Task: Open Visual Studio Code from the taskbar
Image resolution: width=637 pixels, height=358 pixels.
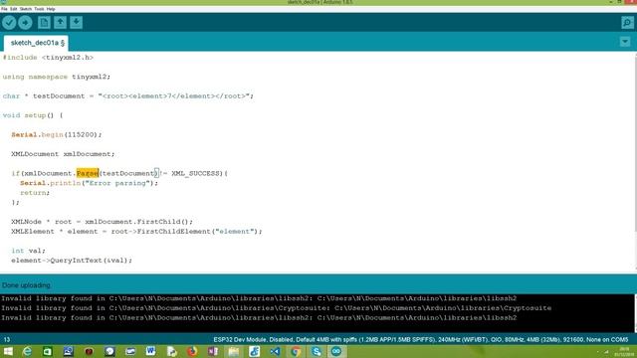Action: pyautogui.click(x=275, y=351)
